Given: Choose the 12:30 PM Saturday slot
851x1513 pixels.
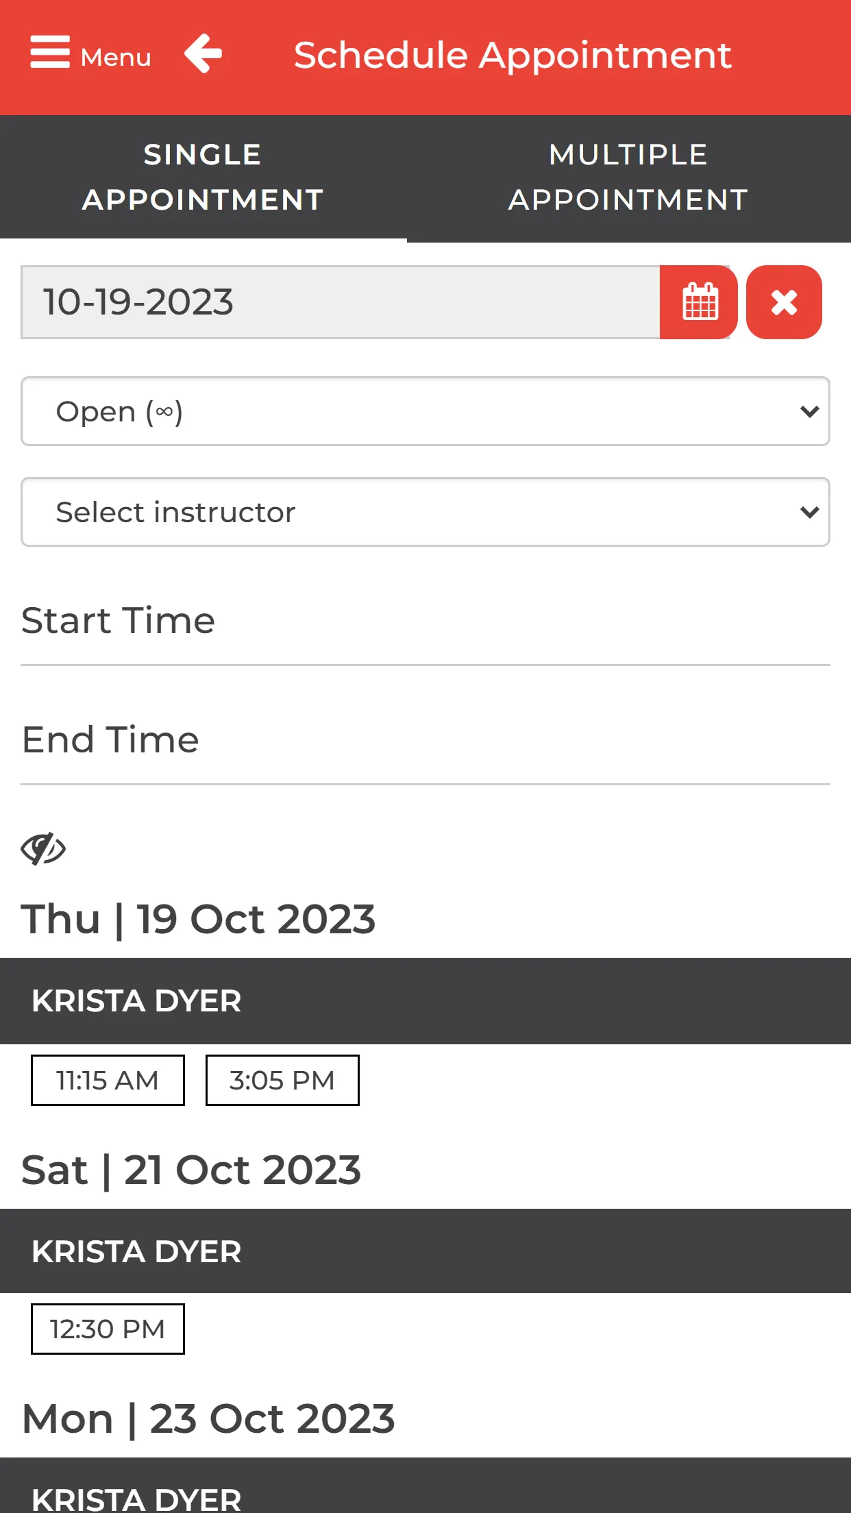Looking at the screenshot, I should point(108,1329).
